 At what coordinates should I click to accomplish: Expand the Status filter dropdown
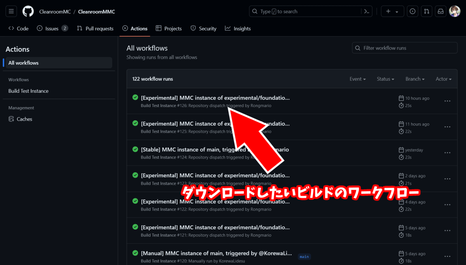point(385,79)
